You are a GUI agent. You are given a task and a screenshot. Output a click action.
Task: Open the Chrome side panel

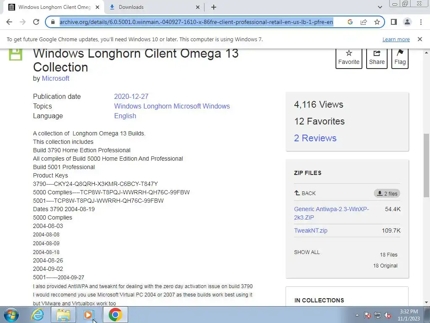(x=394, y=22)
